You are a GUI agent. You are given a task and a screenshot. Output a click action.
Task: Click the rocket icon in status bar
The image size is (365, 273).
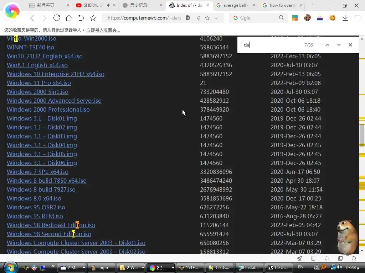pyautogui.click(x=299, y=258)
